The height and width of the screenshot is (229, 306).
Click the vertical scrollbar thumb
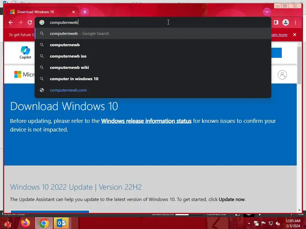[299, 65]
